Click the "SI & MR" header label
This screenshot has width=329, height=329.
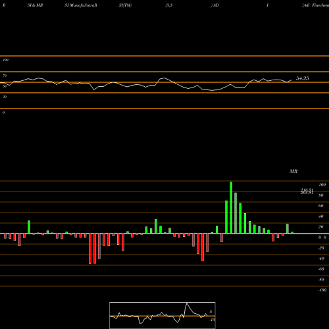[x=35, y=5]
